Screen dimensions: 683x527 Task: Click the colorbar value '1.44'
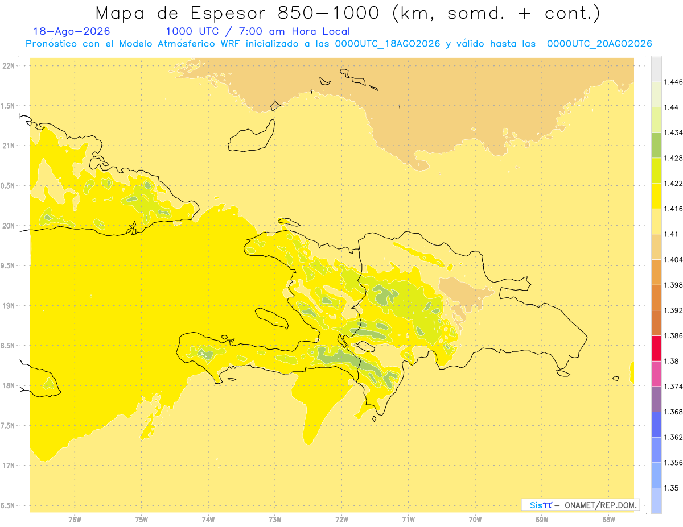click(x=670, y=107)
